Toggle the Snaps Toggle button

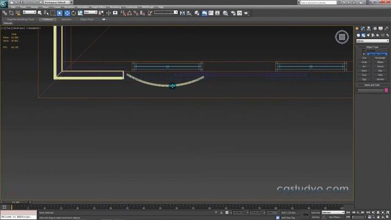[123, 13]
